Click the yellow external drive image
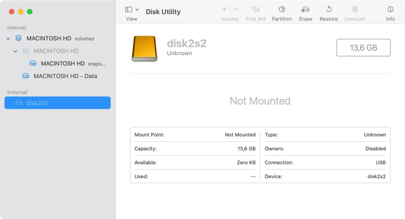Viewport: 405px width, 219px height. [144, 49]
